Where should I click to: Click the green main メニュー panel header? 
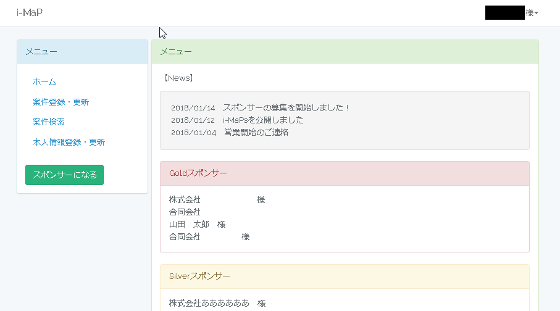click(345, 52)
